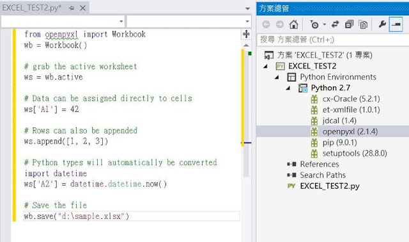Screen dimensions: 409x242
Task: Click the ws.append([1, 2, 3]) line
Action: point(66,141)
